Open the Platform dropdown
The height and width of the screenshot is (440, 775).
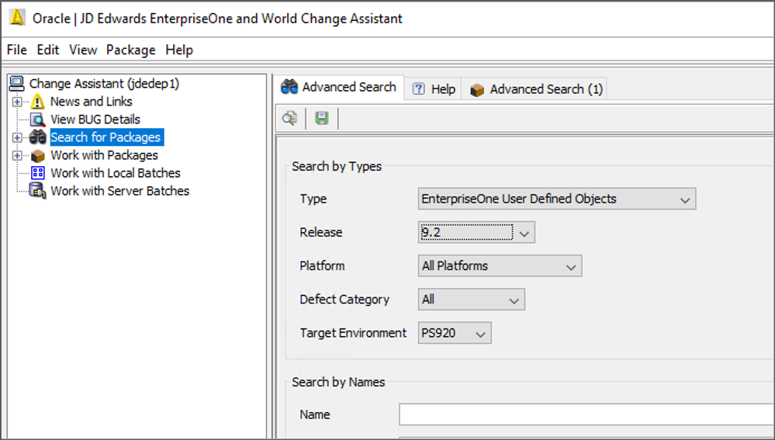point(500,266)
